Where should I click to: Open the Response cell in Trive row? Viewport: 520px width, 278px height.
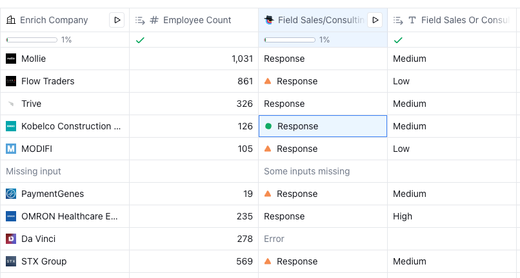[323, 104]
